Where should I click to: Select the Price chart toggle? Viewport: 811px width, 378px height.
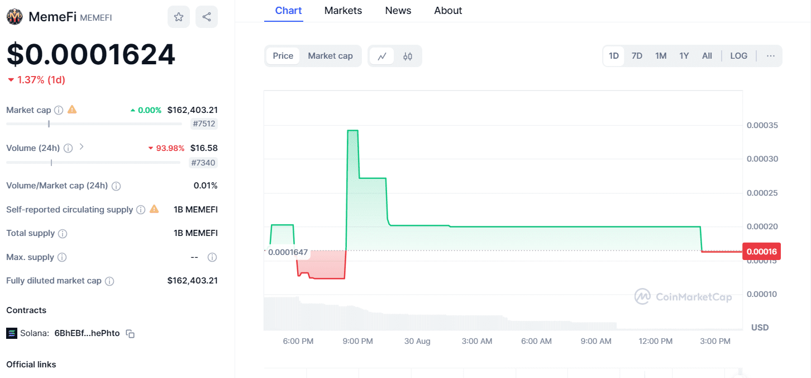[x=283, y=56]
